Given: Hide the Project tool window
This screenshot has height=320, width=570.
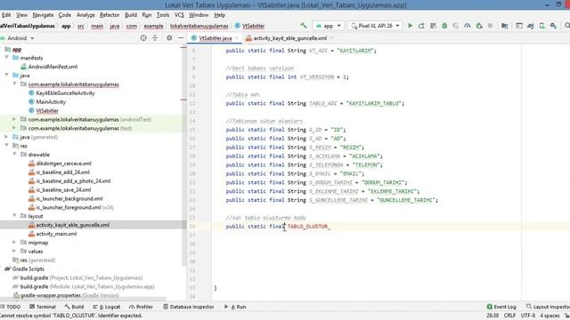Looking at the screenshot, I should pyautogui.click(x=181, y=37).
